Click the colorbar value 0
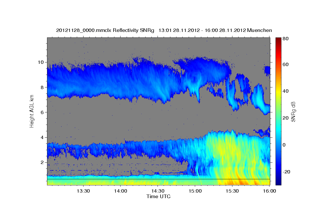The height and width of the screenshot is (222, 334). coord(284,145)
